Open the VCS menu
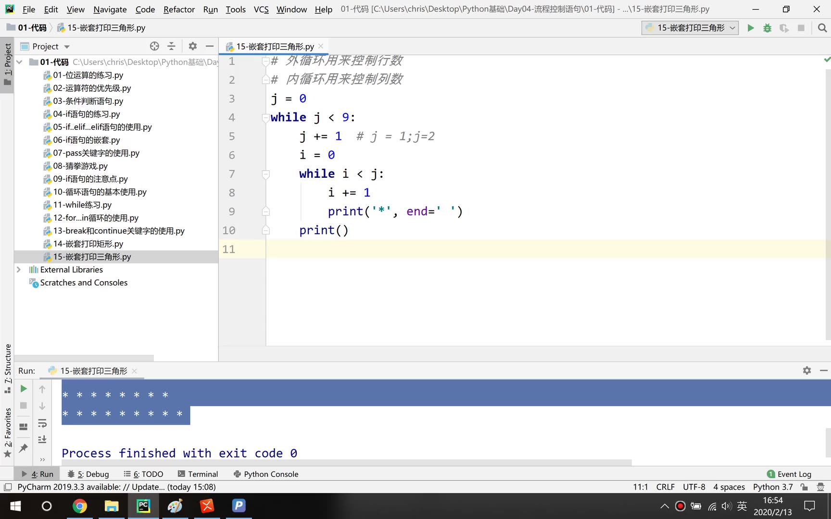 (x=261, y=9)
